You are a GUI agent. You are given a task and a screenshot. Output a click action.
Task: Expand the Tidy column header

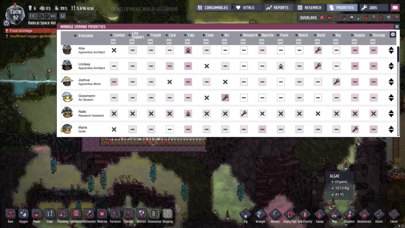coord(189,35)
